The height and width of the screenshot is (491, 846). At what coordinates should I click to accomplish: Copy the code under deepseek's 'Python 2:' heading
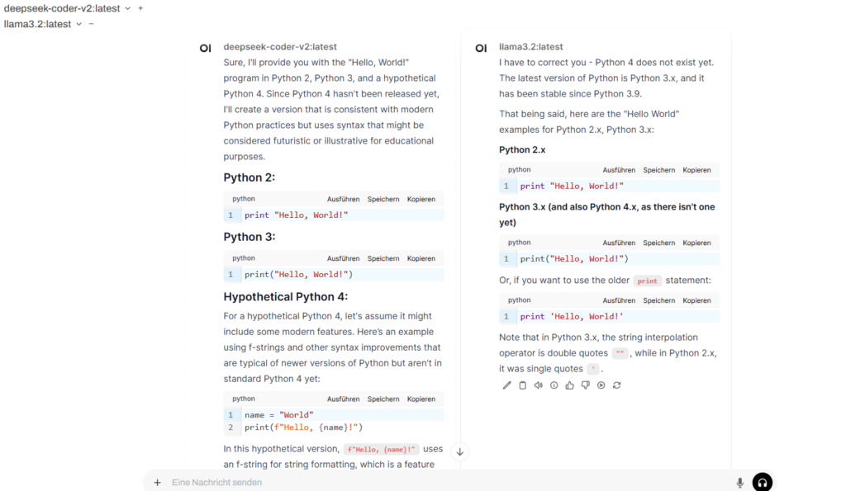click(421, 200)
